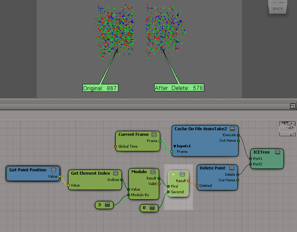Select the Original: 867 label
The height and width of the screenshot is (232, 297).
tap(100, 88)
